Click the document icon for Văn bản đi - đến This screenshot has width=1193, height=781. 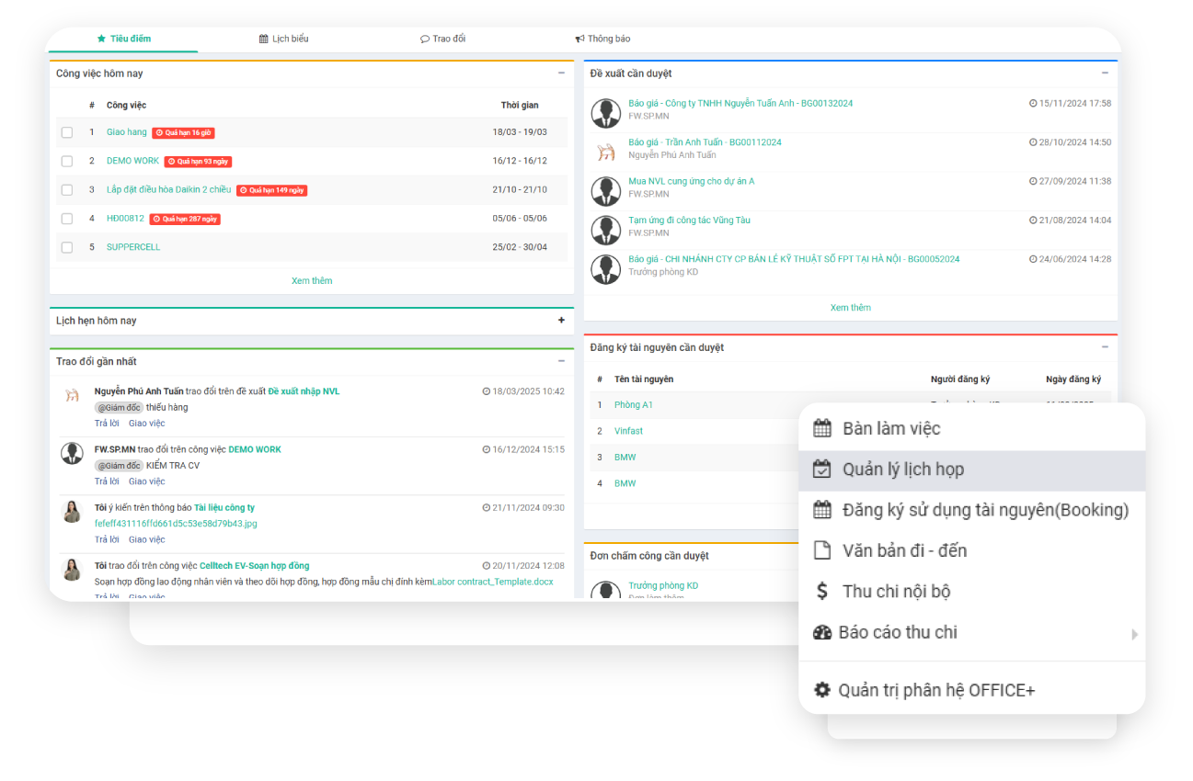pyautogui.click(x=822, y=550)
